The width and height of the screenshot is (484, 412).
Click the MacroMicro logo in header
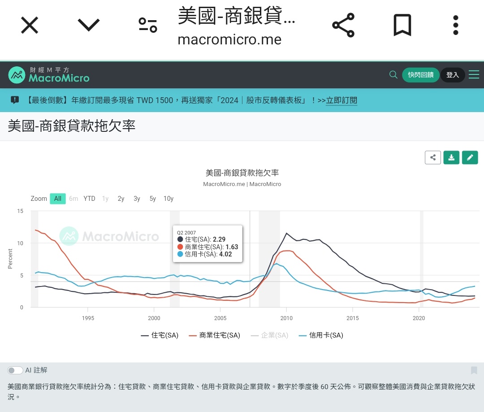click(49, 75)
